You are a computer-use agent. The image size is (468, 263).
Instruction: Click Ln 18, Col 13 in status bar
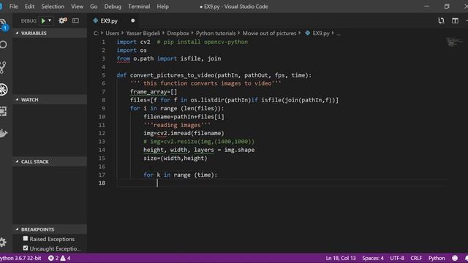coord(341,258)
